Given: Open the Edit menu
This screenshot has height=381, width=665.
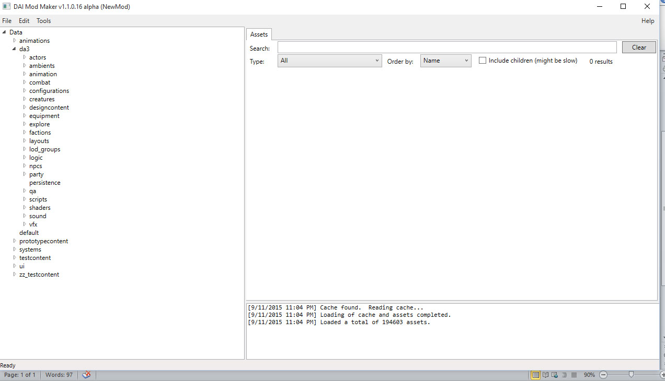Looking at the screenshot, I should click(x=24, y=21).
